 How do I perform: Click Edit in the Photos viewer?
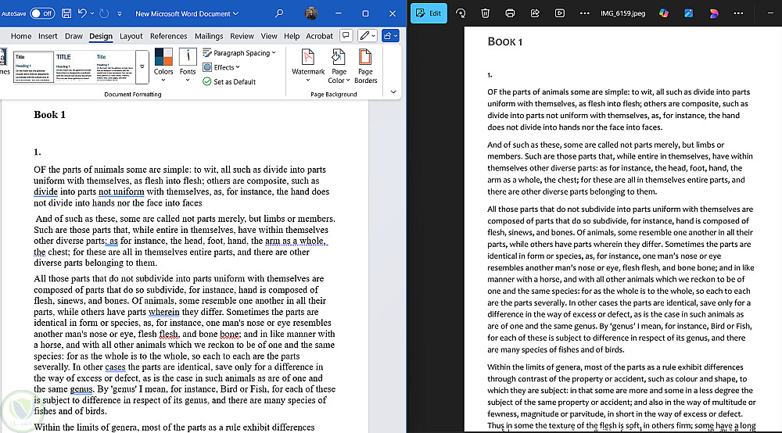pyautogui.click(x=429, y=13)
